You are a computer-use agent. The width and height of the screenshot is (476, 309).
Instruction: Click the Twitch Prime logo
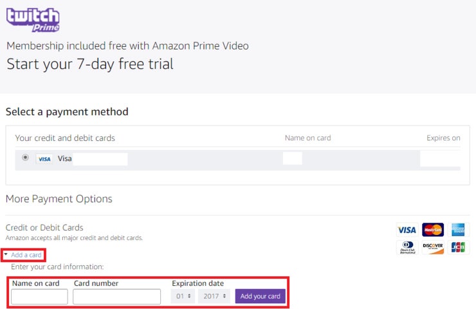click(x=33, y=20)
